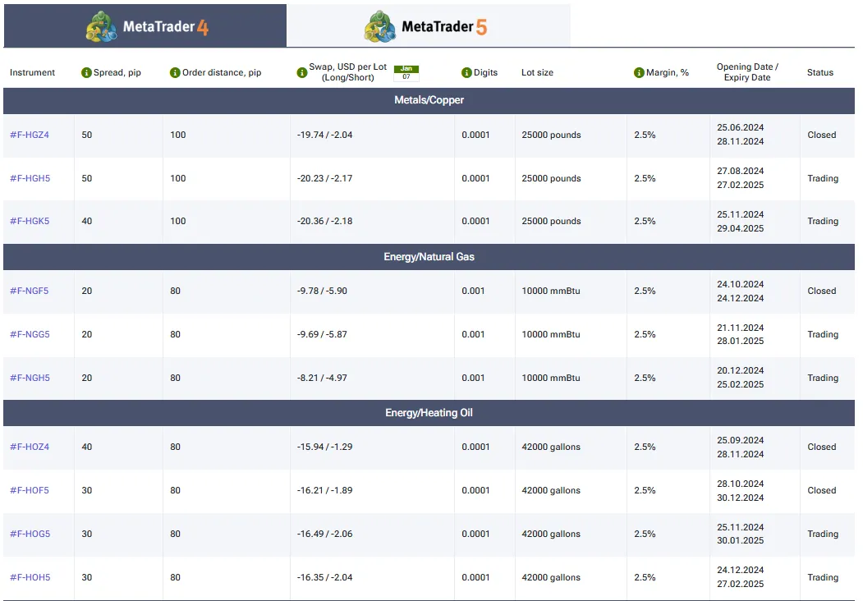Click the Energy/Natural Gas section header
The width and height of the screenshot is (863, 601).
(x=429, y=257)
